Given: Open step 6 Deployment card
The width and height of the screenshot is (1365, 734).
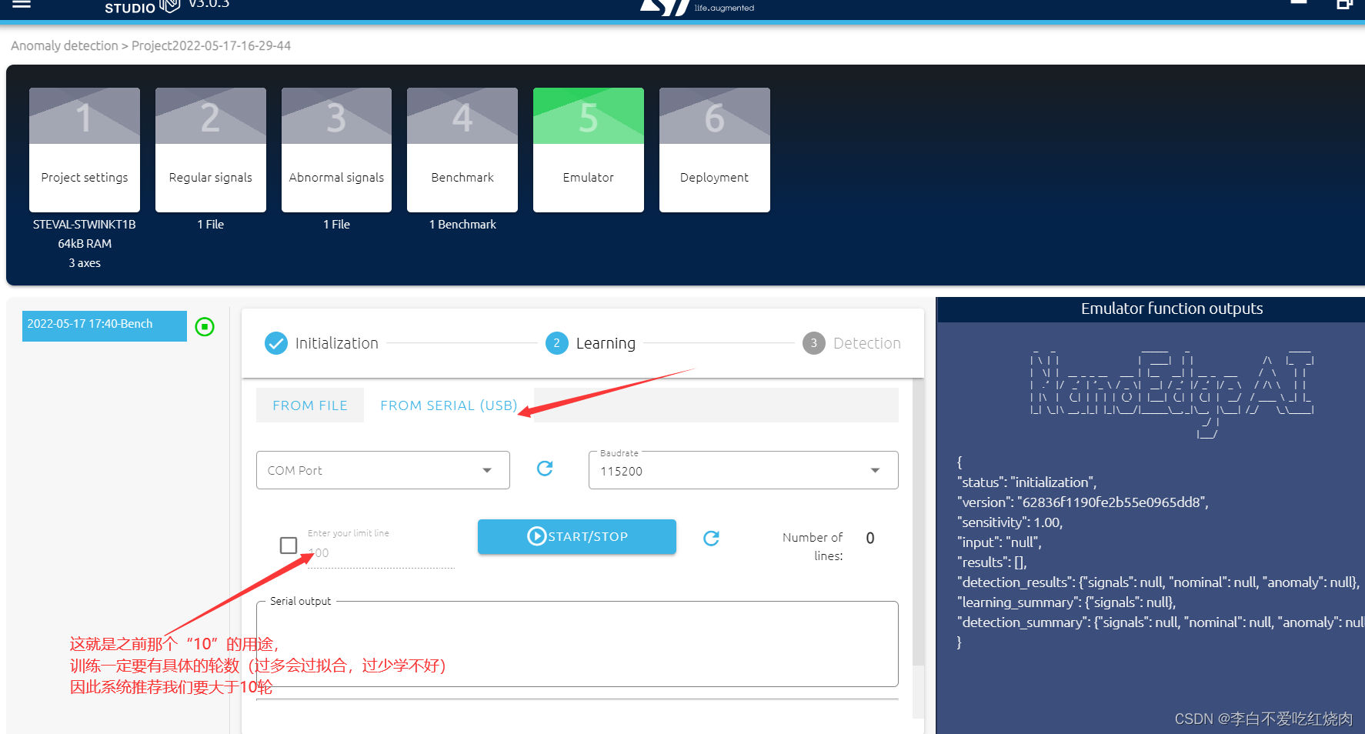Looking at the screenshot, I should coord(715,150).
